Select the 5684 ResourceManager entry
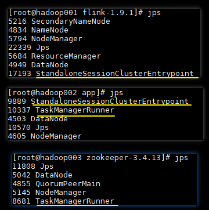Screen dimensions: 209x210 tap(55, 56)
